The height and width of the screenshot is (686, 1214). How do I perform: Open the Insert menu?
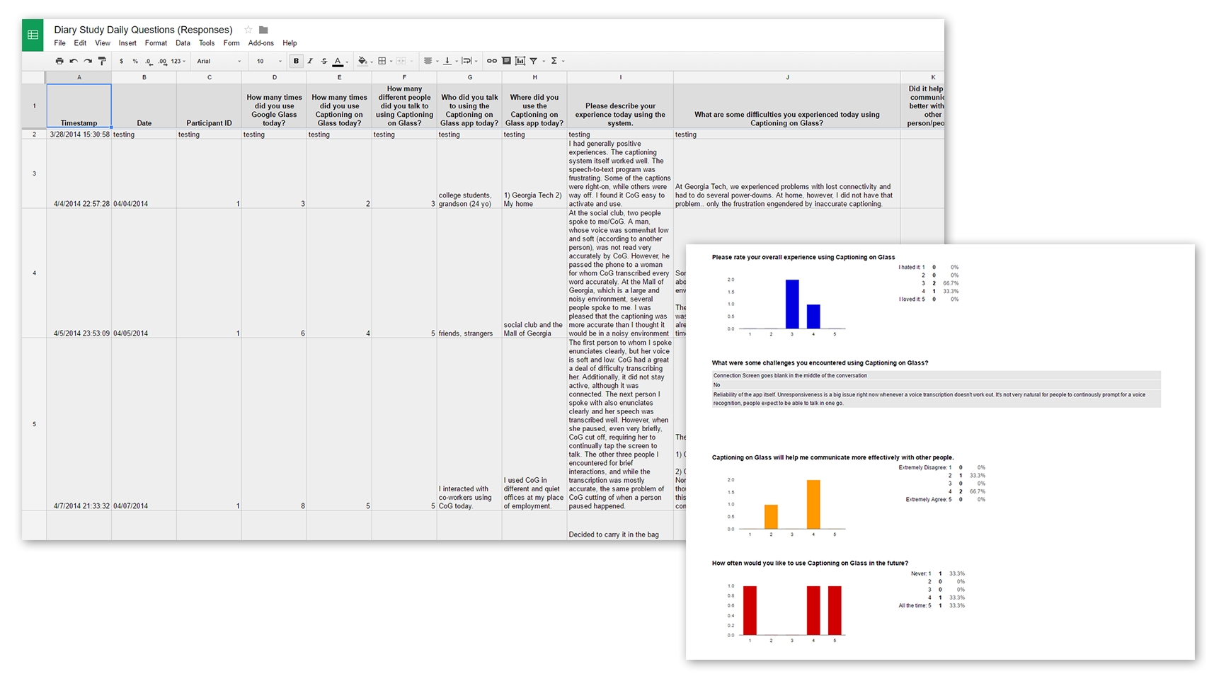point(127,43)
